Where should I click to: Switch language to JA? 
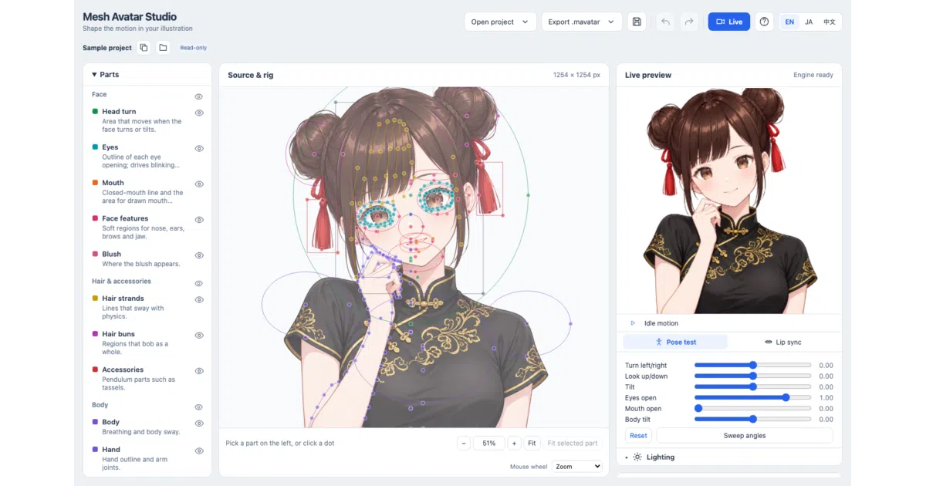tap(809, 22)
